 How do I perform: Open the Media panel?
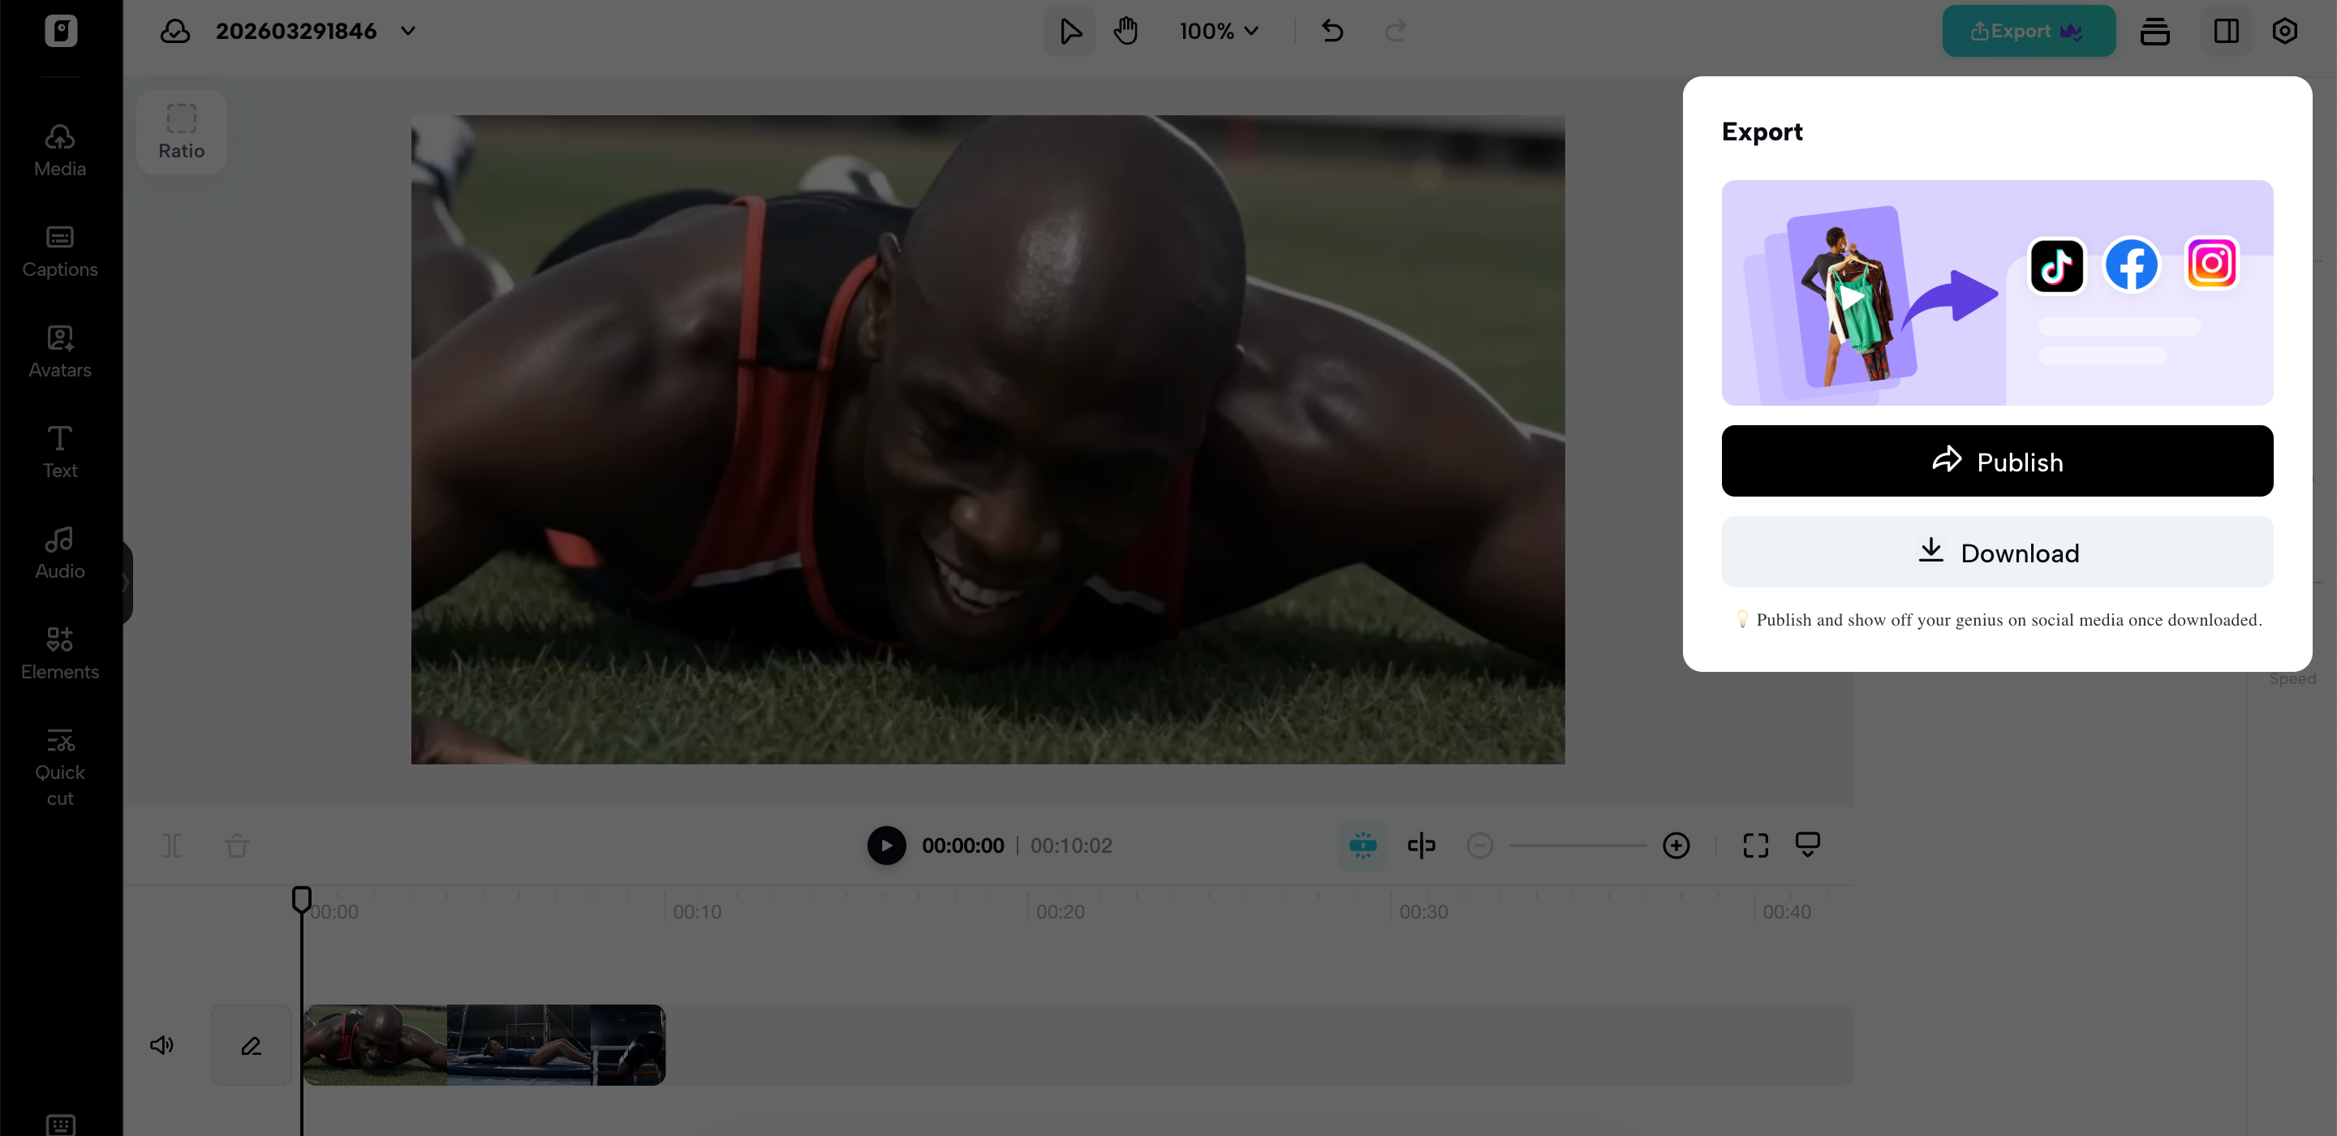tap(59, 150)
